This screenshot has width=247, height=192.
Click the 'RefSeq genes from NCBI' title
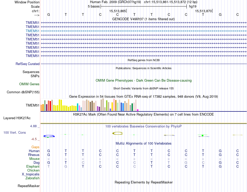[x=144, y=60]
